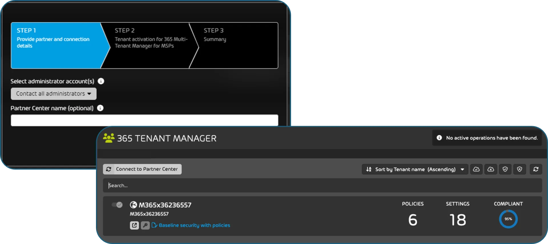
Task: Click the 95% compliant progress ring
Action: pyautogui.click(x=508, y=219)
